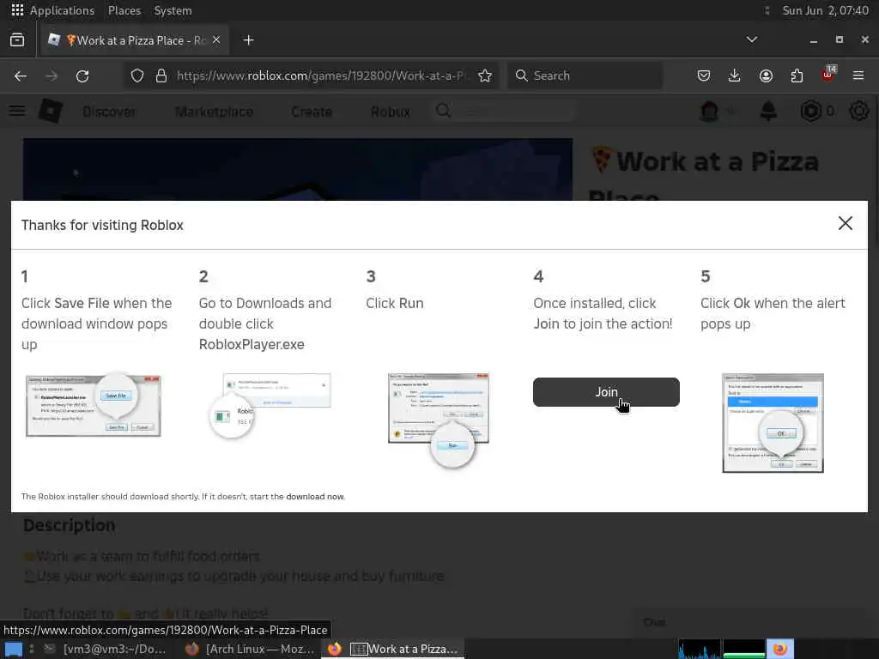879x659 pixels.
Task: Click the Ok alert thumbnail
Action: click(x=773, y=423)
